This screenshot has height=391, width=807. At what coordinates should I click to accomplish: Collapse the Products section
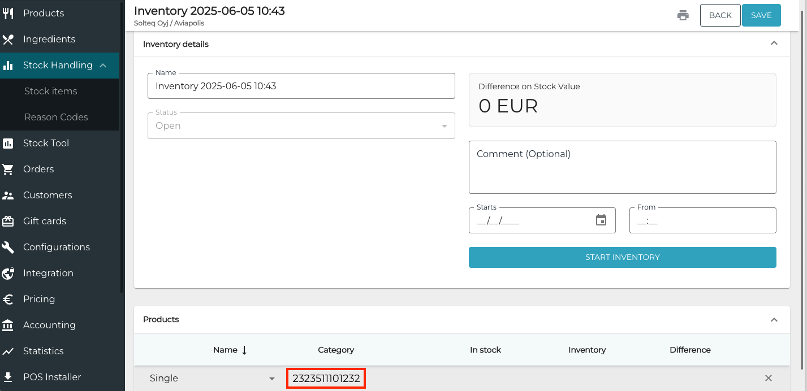tap(774, 319)
